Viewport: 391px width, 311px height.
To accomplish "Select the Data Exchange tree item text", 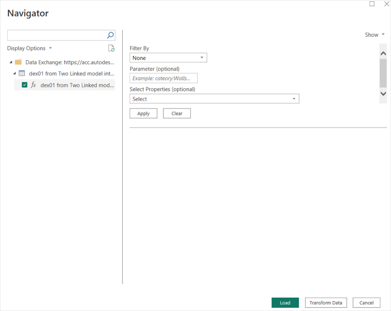I will click(70, 62).
